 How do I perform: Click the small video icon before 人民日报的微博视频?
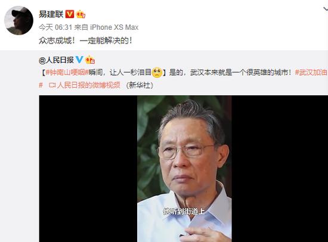52,85
